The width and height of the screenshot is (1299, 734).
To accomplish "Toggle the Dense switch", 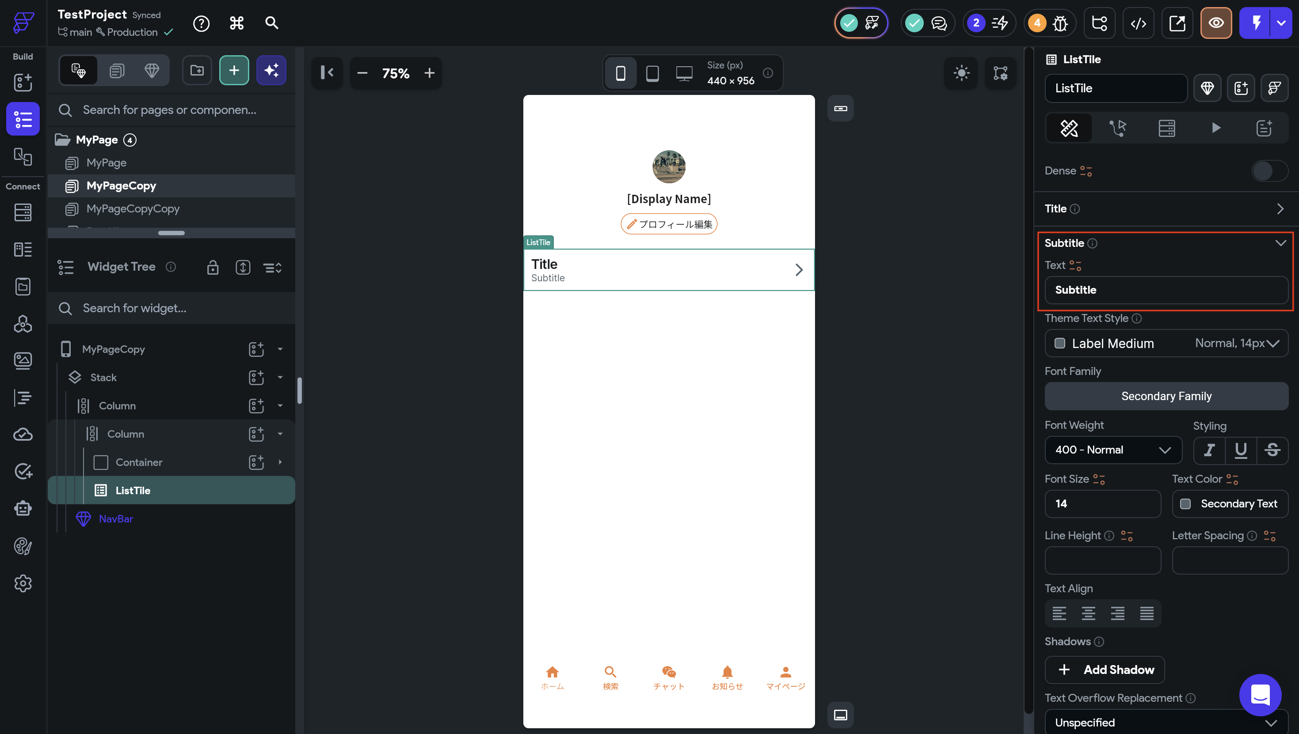I will click(x=1269, y=171).
